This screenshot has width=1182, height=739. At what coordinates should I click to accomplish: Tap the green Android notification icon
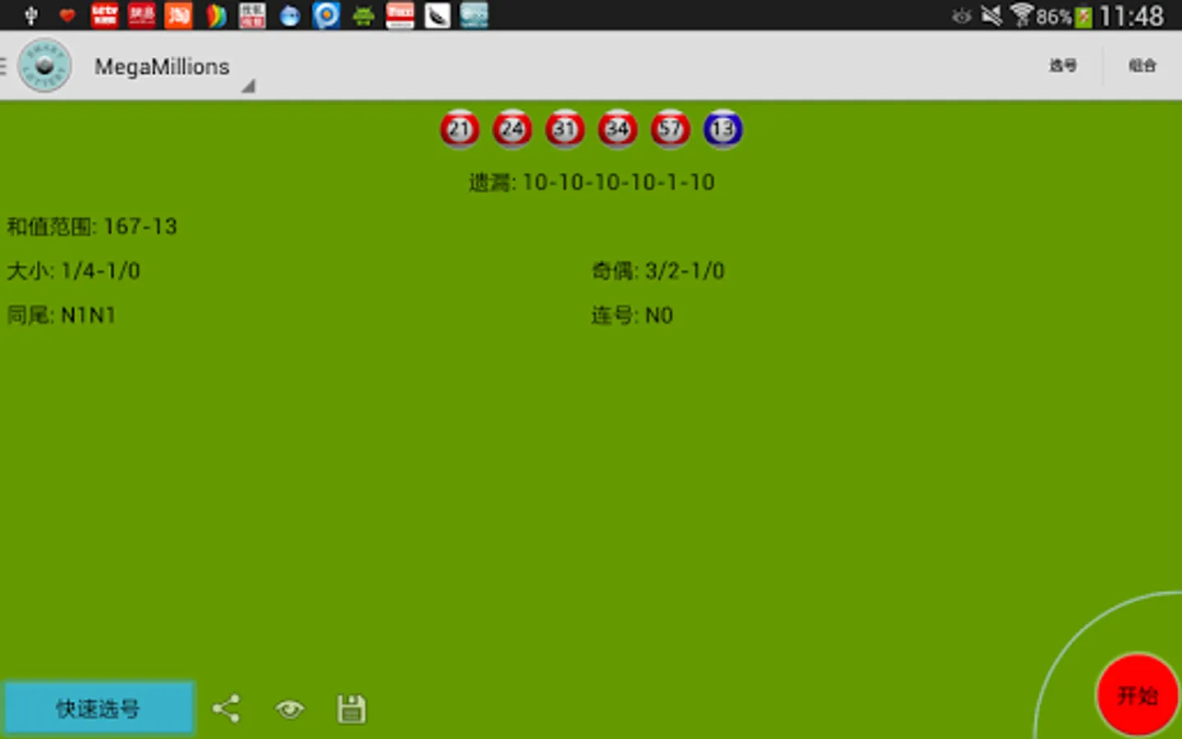tap(364, 16)
